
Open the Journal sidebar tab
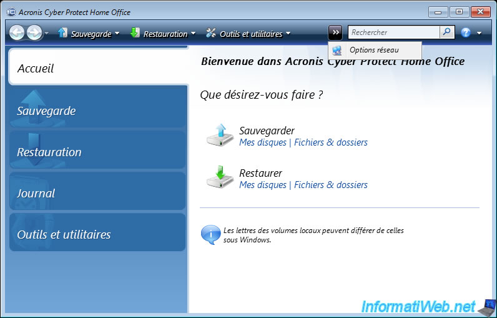pos(98,193)
